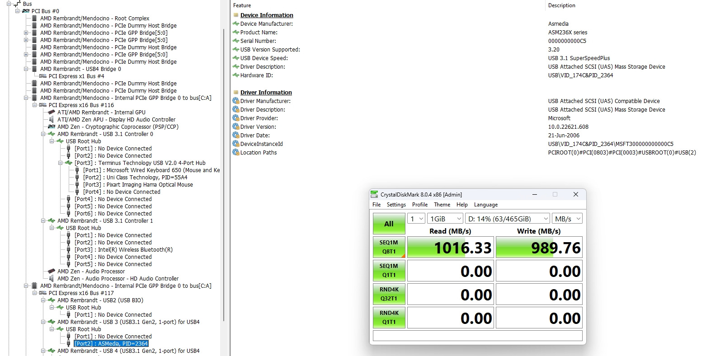Run the SEQ1M Q8T1 test

(x=389, y=247)
